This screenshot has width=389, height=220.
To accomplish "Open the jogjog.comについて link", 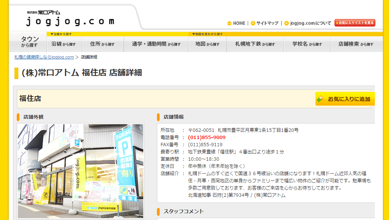I will (x=311, y=23).
